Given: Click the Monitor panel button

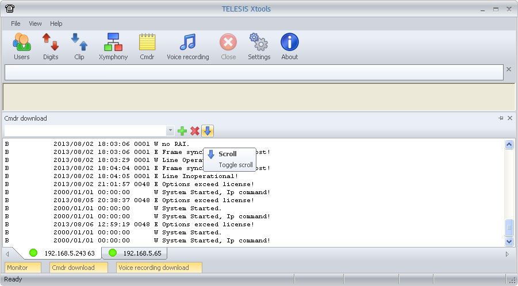Looking at the screenshot, I should pos(23,267).
